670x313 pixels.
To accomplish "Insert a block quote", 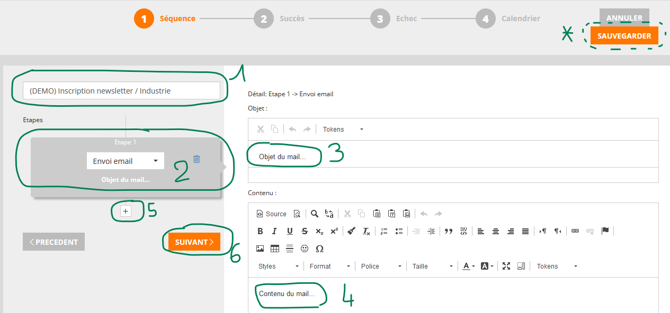I will click(449, 231).
